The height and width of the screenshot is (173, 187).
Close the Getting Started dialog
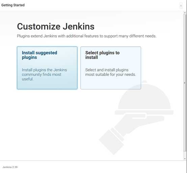(181, 6)
